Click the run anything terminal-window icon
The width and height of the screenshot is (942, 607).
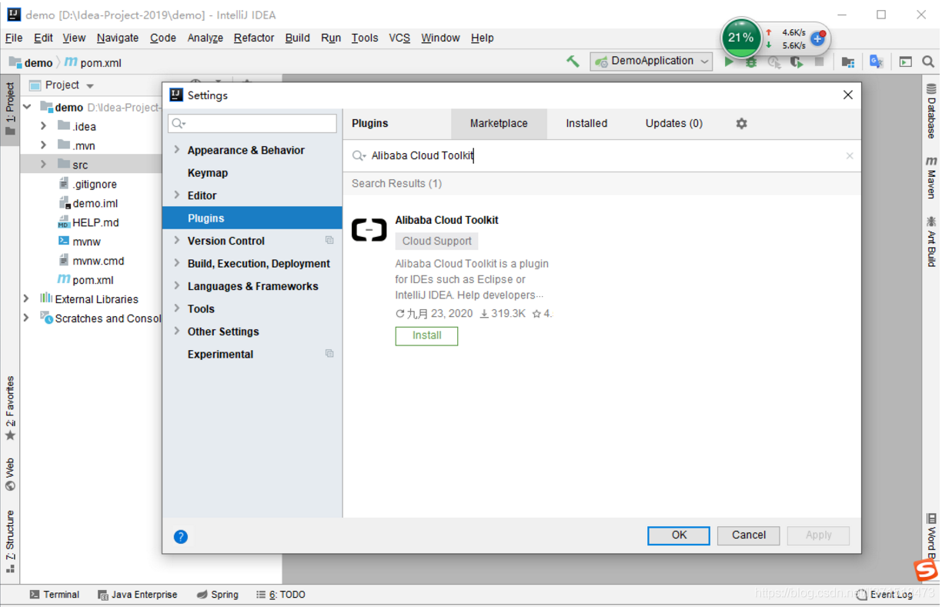point(906,62)
